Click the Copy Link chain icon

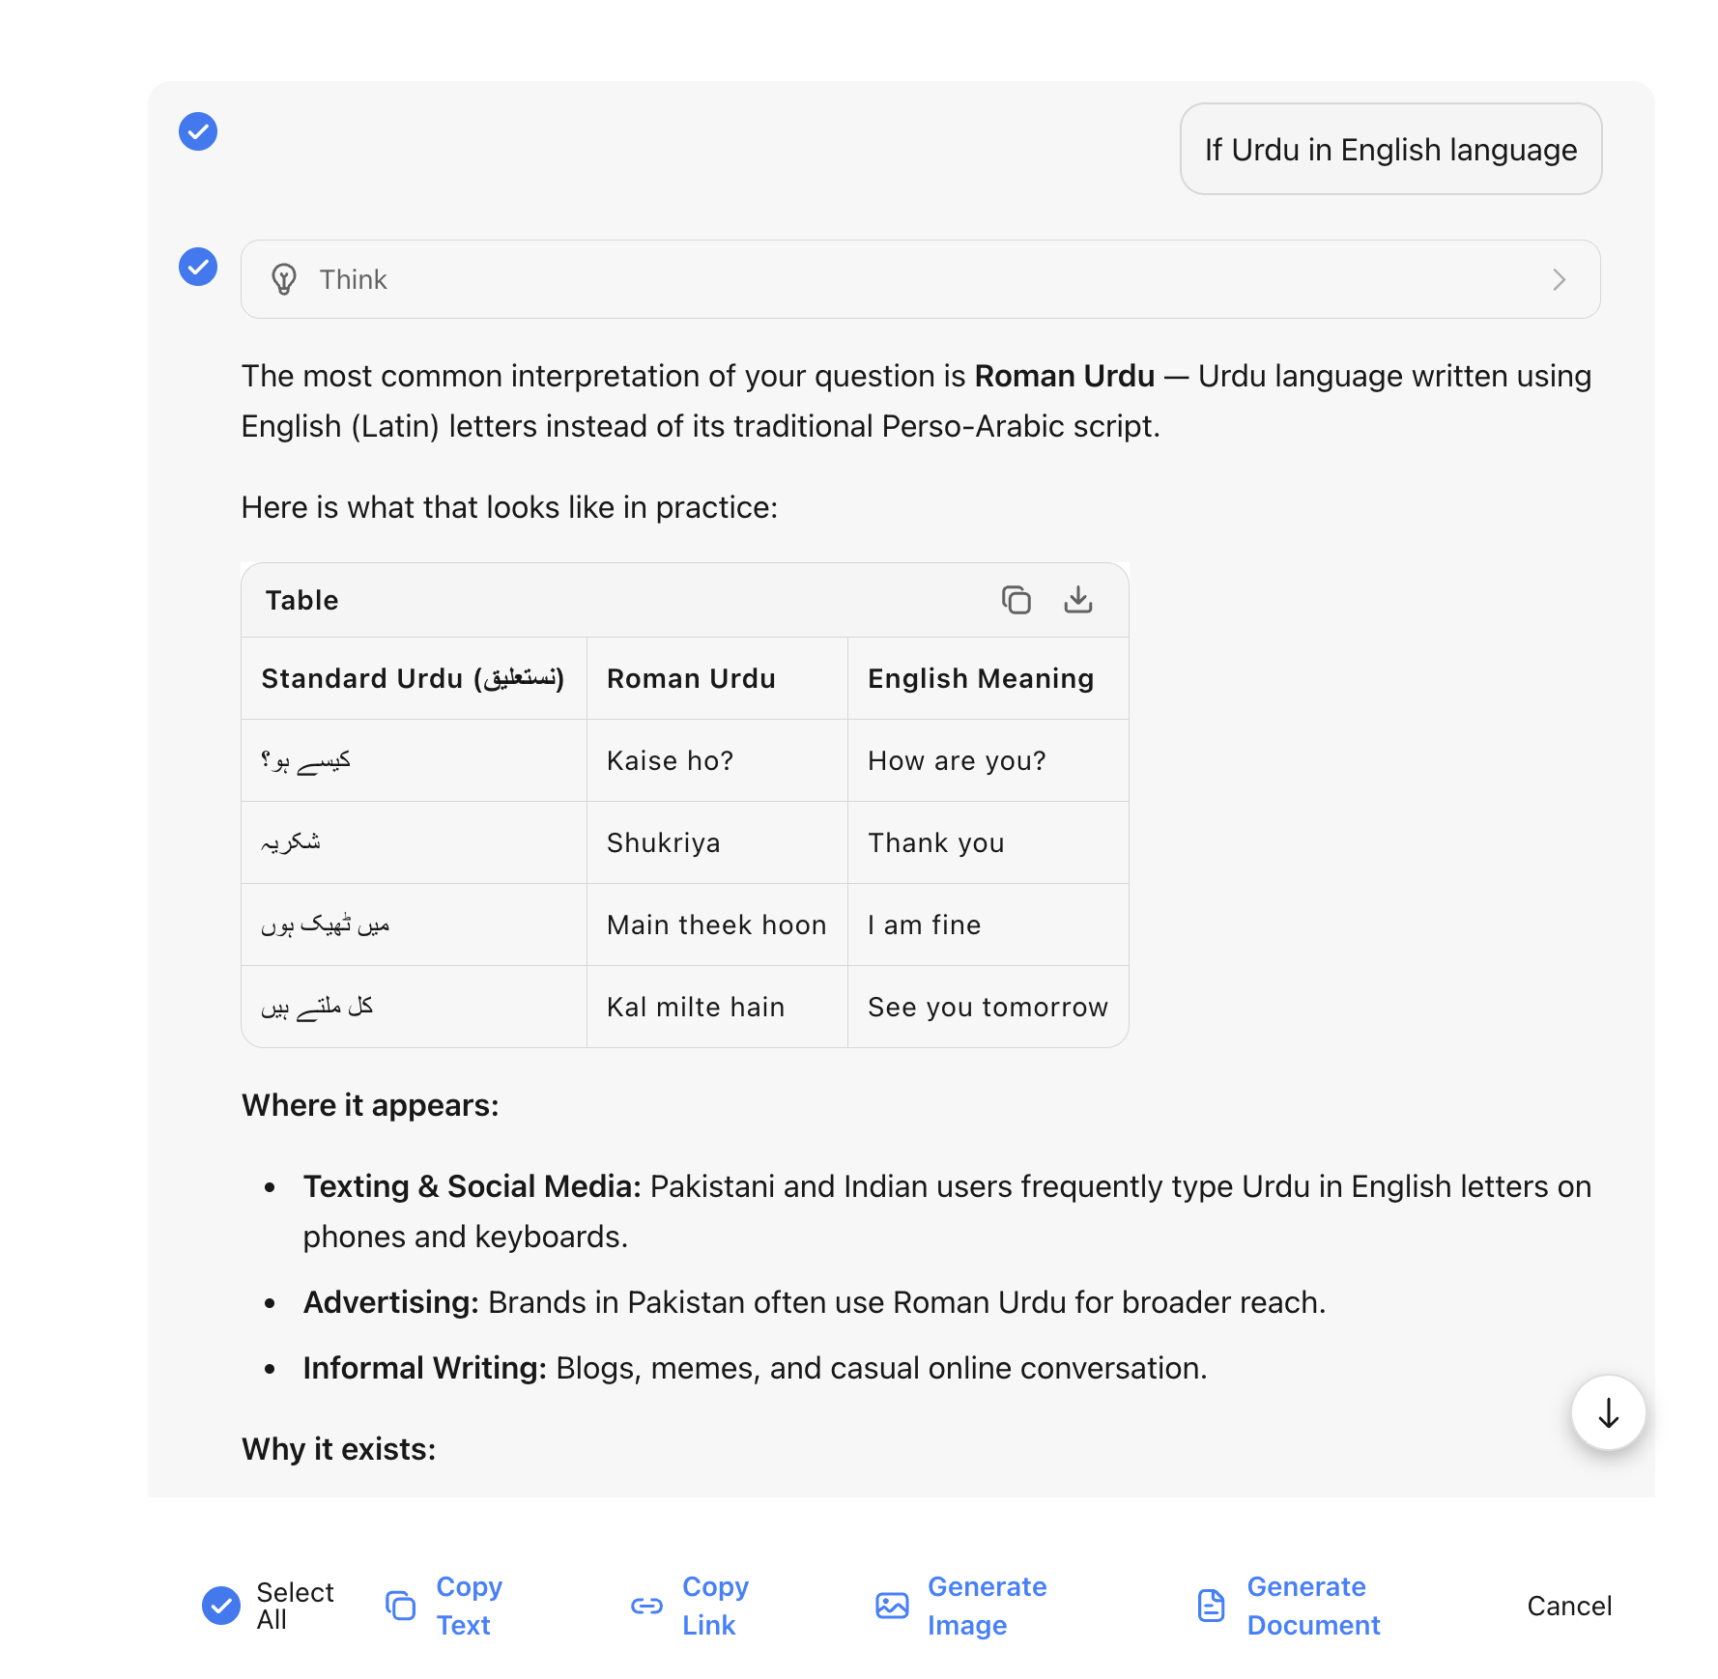click(x=646, y=1606)
